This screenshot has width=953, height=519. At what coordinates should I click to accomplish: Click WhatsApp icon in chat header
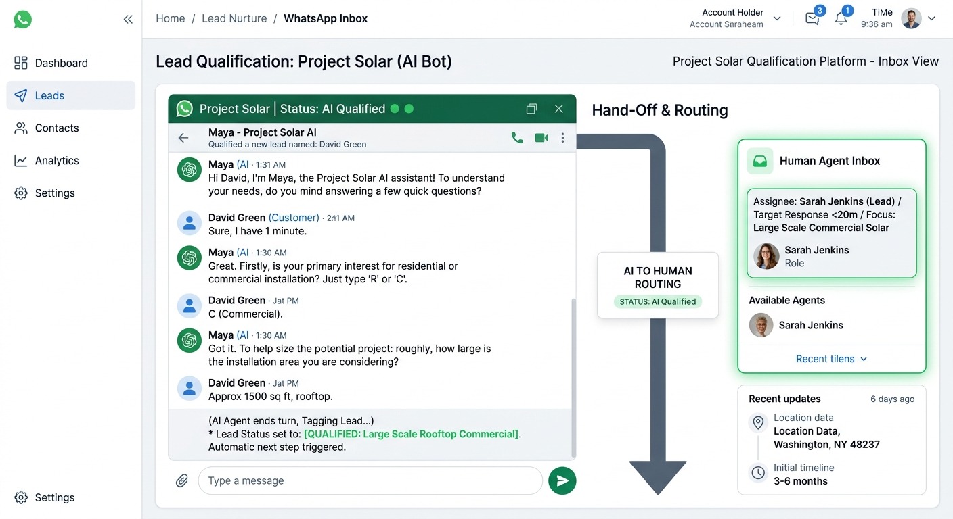tap(184, 108)
